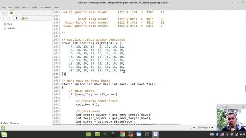Go back in the file browser pane

3,18
